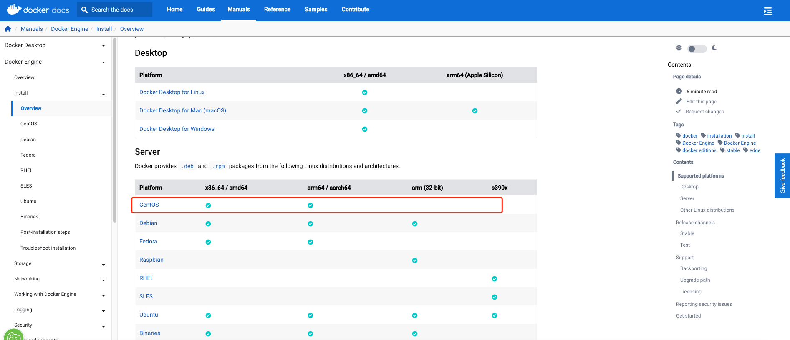Screen dimensions: 790x340
Task: Click CentOS x86_64 support checkmark
Action: point(208,205)
